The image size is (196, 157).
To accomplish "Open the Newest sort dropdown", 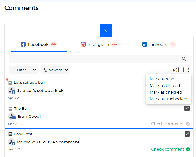I will [55, 70].
